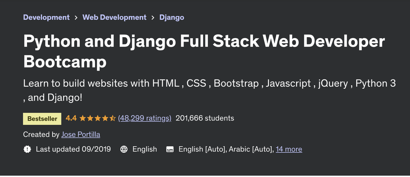Click the English [Auto], Arabic [Auto] captions text
This screenshot has height=177, width=410.
coord(225,149)
